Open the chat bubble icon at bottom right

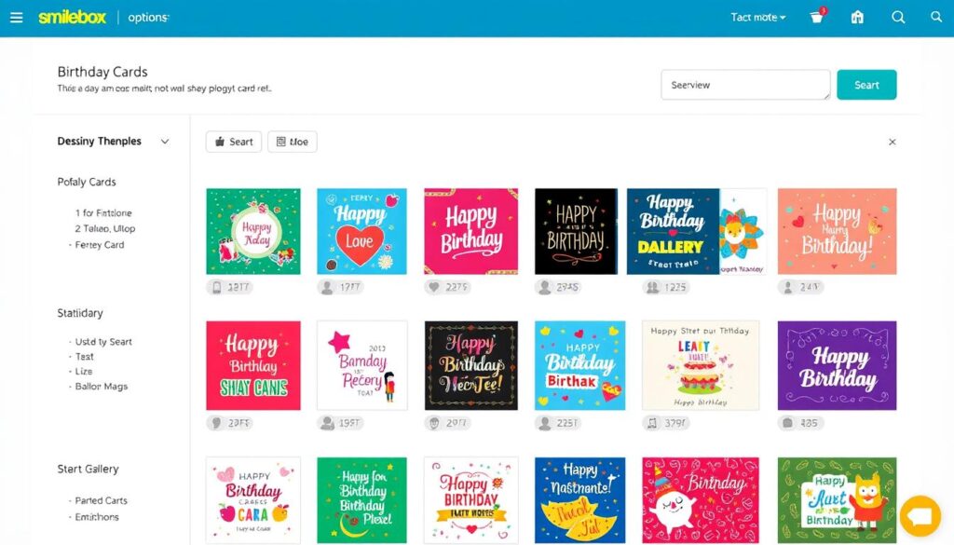click(920, 516)
